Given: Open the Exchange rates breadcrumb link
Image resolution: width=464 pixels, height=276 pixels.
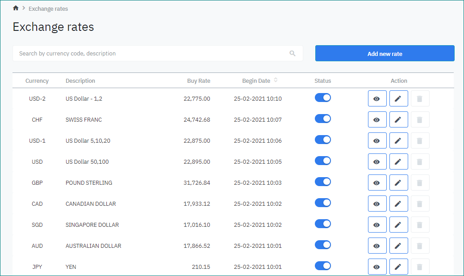Looking at the screenshot, I should tap(48, 8).
